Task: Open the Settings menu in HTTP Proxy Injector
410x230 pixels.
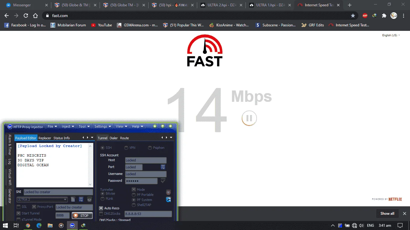Action: click(x=103, y=126)
